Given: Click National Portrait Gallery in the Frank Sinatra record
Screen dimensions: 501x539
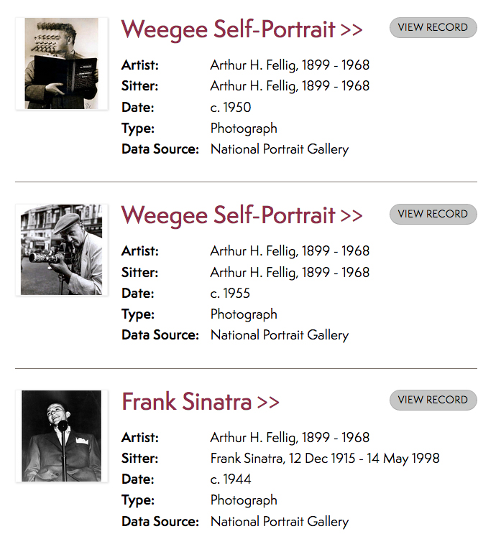Looking at the screenshot, I should point(279,521).
